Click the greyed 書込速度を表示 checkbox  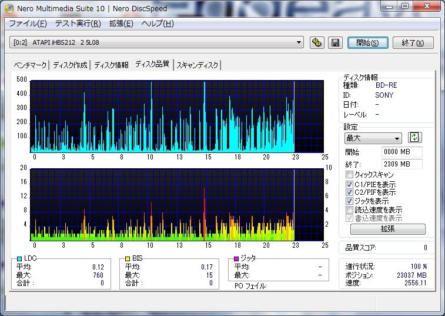349,218
